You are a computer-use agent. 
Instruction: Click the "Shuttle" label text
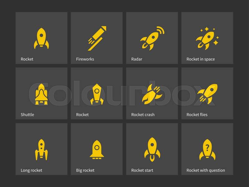point(27,115)
